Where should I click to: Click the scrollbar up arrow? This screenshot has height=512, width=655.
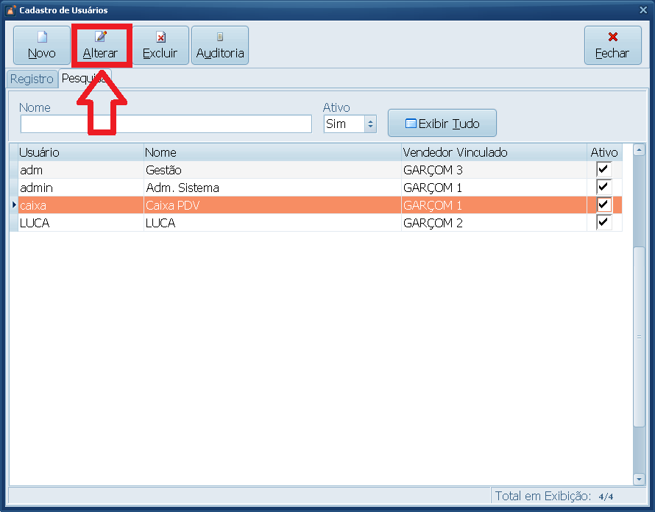coord(639,150)
